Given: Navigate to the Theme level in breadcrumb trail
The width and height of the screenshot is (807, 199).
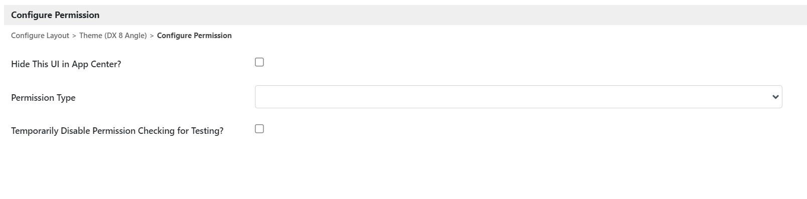Looking at the screenshot, I should (113, 36).
